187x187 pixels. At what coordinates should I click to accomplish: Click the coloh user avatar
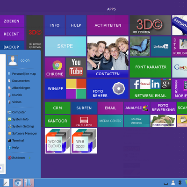tap(13, 60)
